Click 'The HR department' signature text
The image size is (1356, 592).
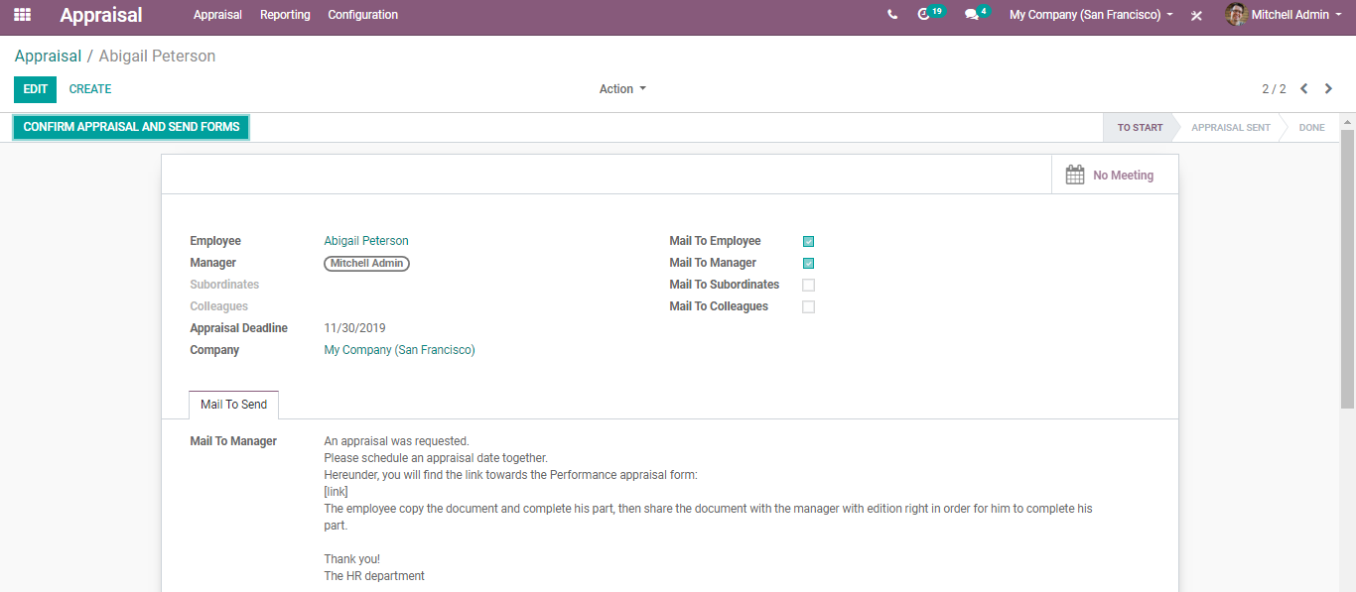(x=374, y=576)
